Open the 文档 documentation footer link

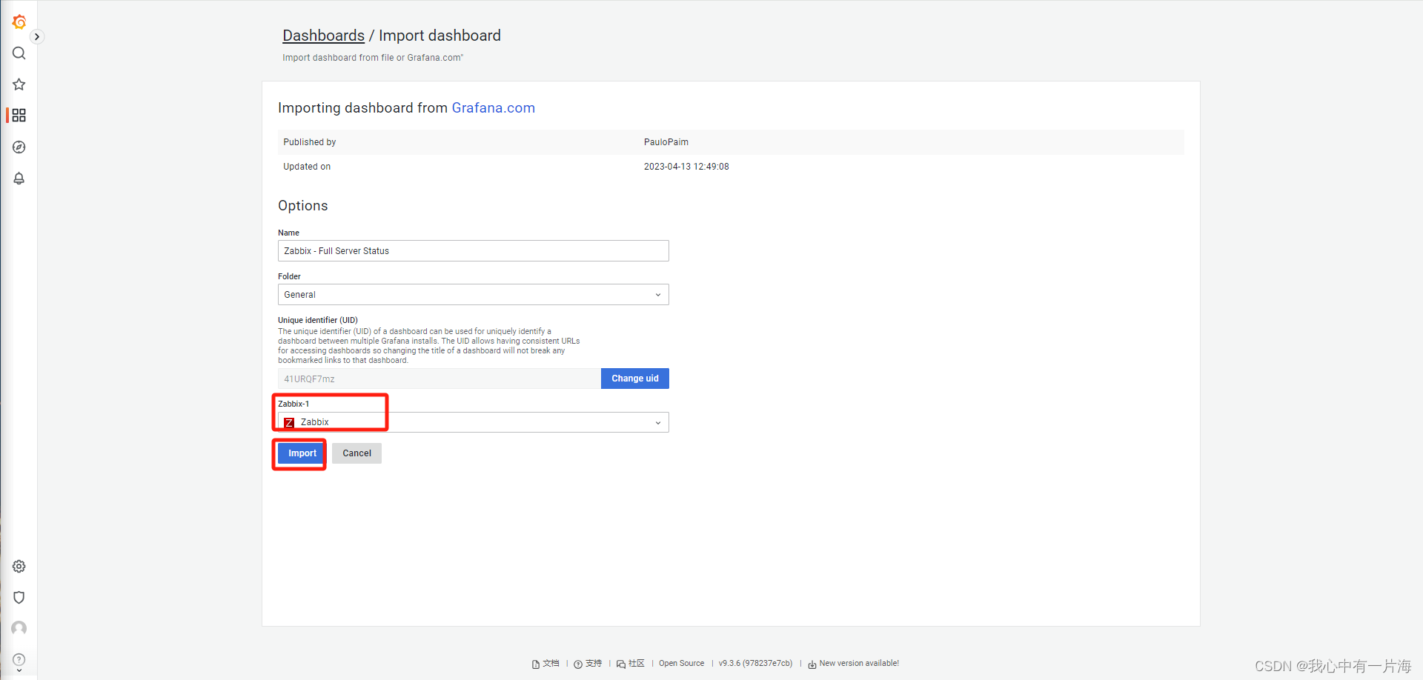(545, 664)
